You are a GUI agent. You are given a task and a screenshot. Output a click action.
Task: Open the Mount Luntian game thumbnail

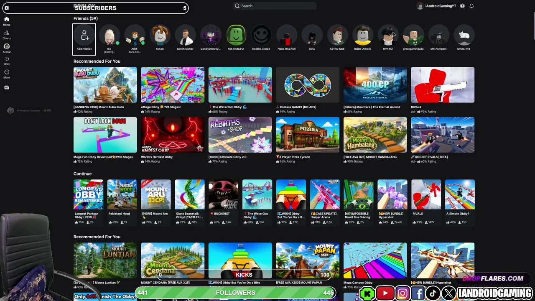(x=105, y=260)
